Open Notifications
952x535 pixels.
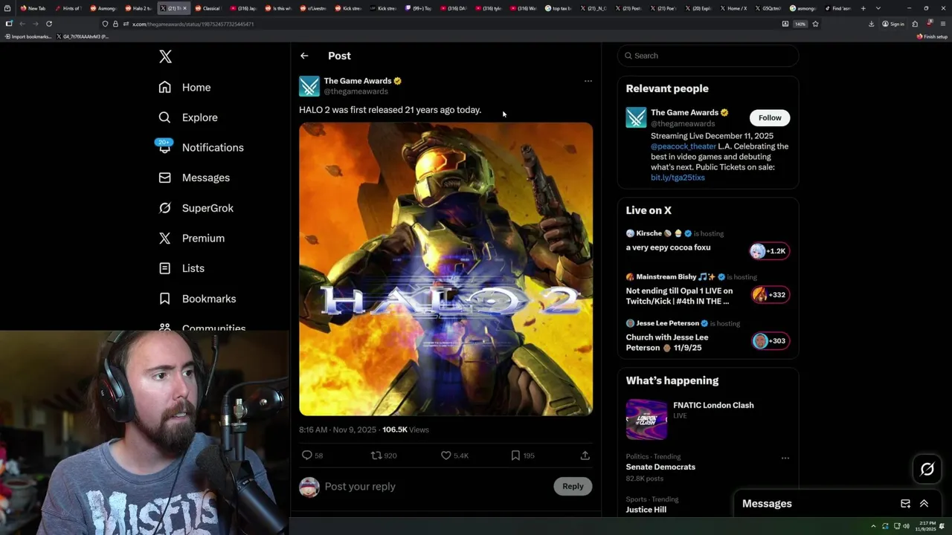coord(201,147)
